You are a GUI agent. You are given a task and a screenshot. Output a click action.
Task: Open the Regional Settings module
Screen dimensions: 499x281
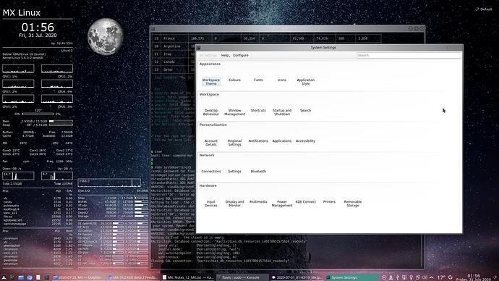point(234,143)
